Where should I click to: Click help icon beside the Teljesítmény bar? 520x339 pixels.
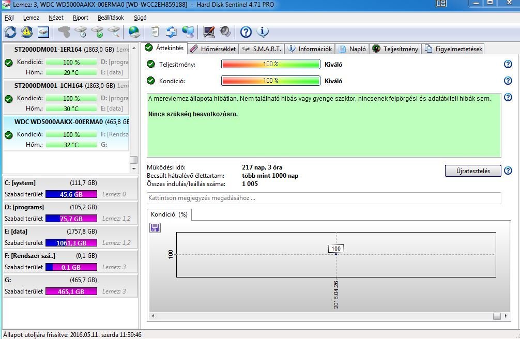point(508,64)
